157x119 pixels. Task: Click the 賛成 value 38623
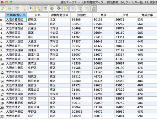pyautogui.click(x=103, y=85)
